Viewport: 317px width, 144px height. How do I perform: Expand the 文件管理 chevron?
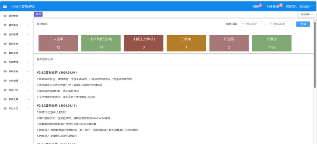(x=28, y=81)
